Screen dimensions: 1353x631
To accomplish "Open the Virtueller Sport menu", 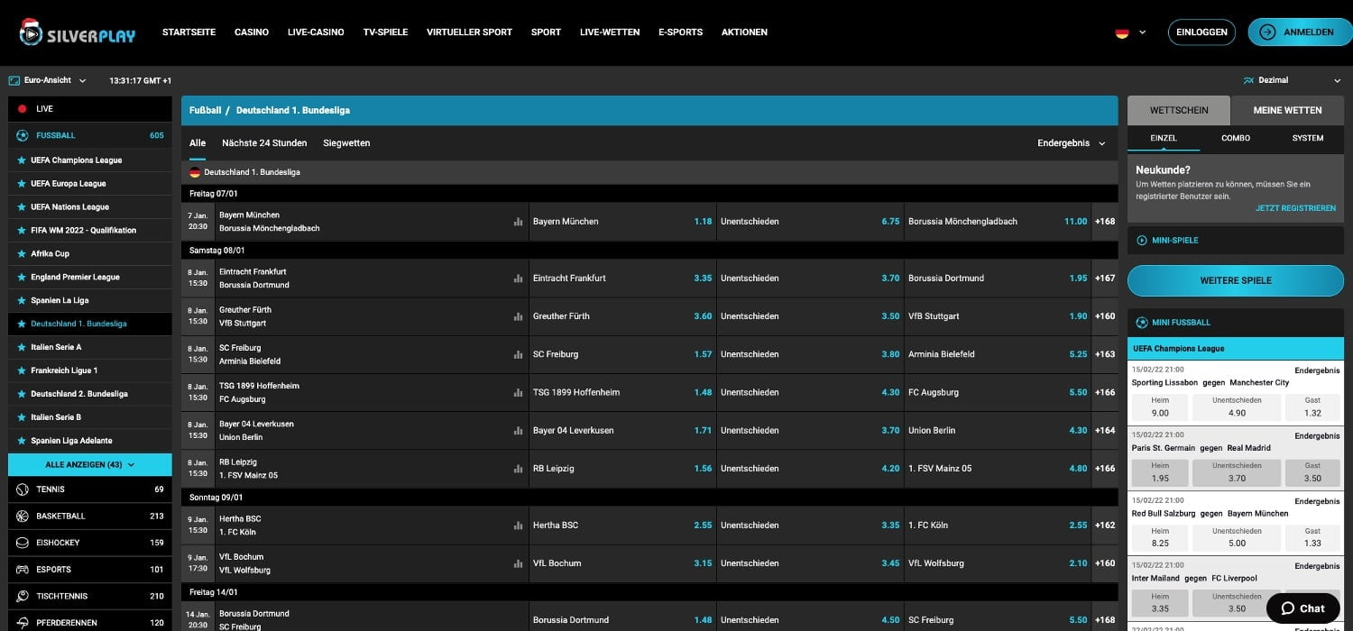I will coord(469,32).
